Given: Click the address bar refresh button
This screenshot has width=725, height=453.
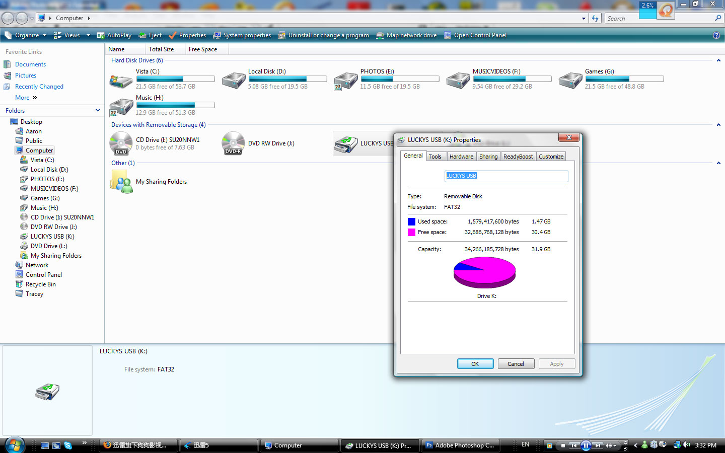Looking at the screenshot, I should 596,18.
